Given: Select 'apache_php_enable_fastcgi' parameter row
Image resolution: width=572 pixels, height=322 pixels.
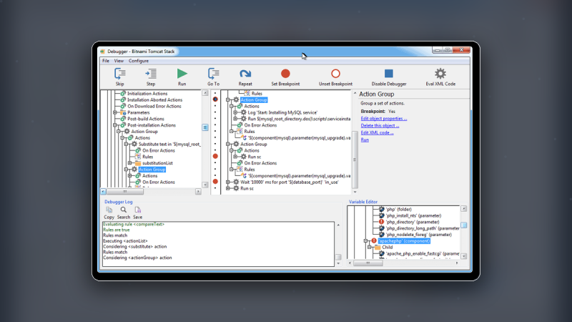Looking at the screenshot, I should click(423, 253).
